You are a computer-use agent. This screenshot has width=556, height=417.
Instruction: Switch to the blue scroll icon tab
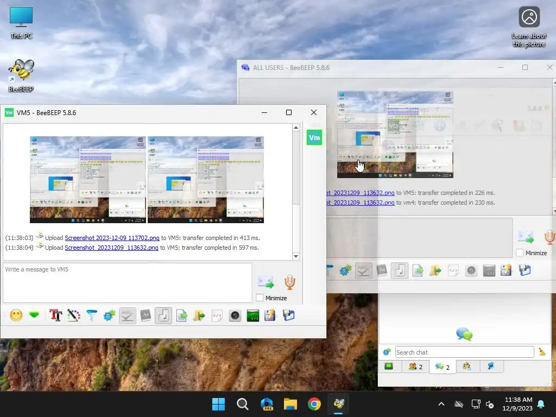click(x=491, y=367)
